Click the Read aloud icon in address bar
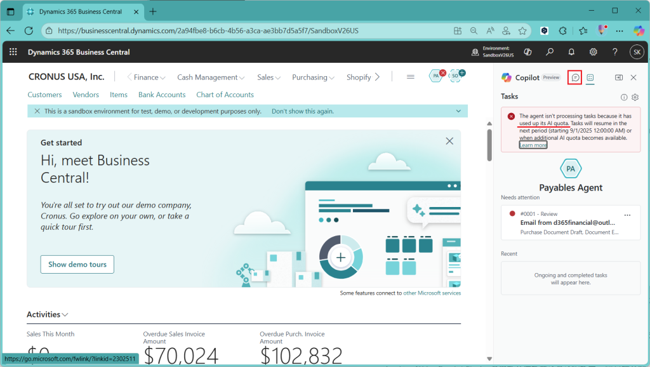The height and width of the screenshot is (367, 650). (490, 30)
